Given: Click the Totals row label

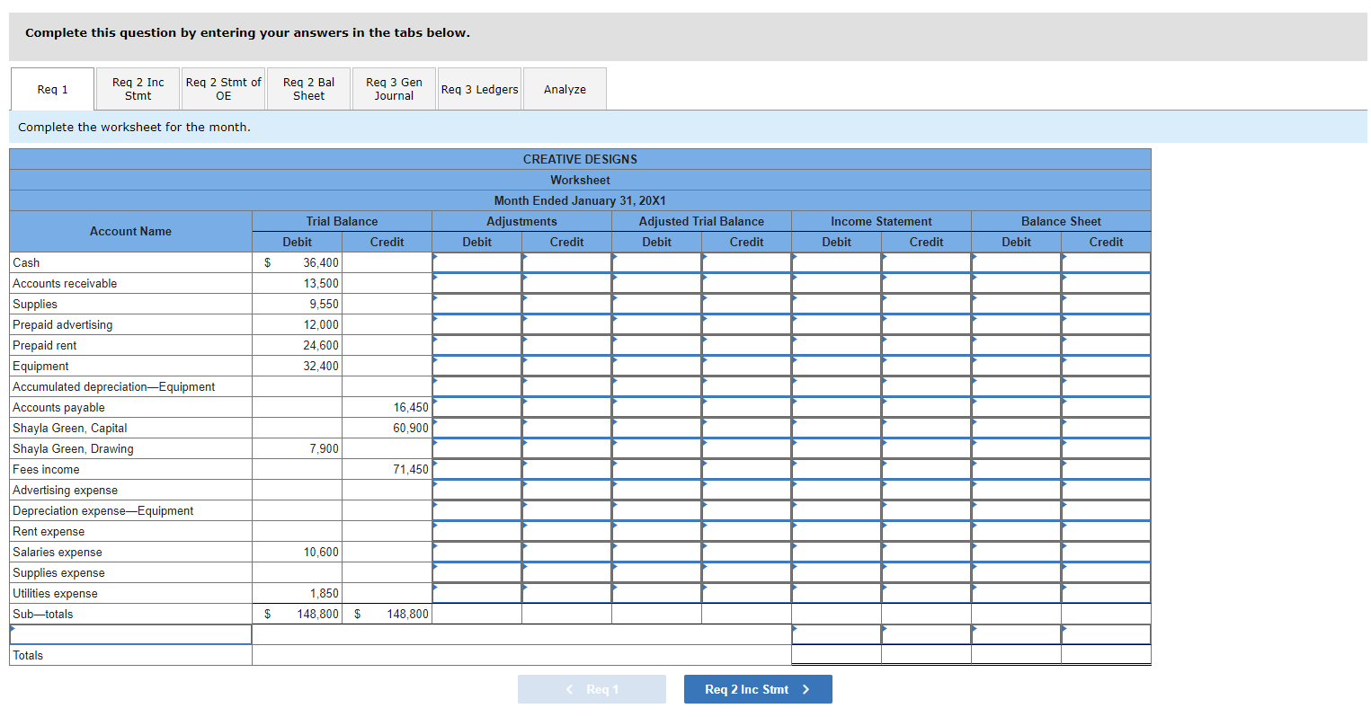Looking at the screenshot, I should click(28, 655).
